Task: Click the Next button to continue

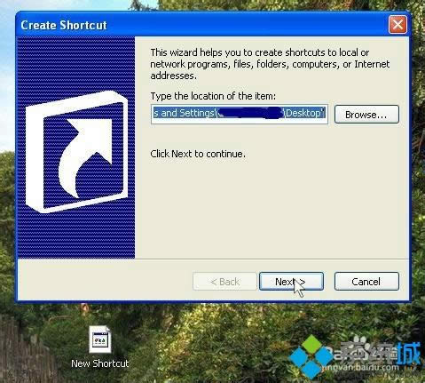Action: 291,282
